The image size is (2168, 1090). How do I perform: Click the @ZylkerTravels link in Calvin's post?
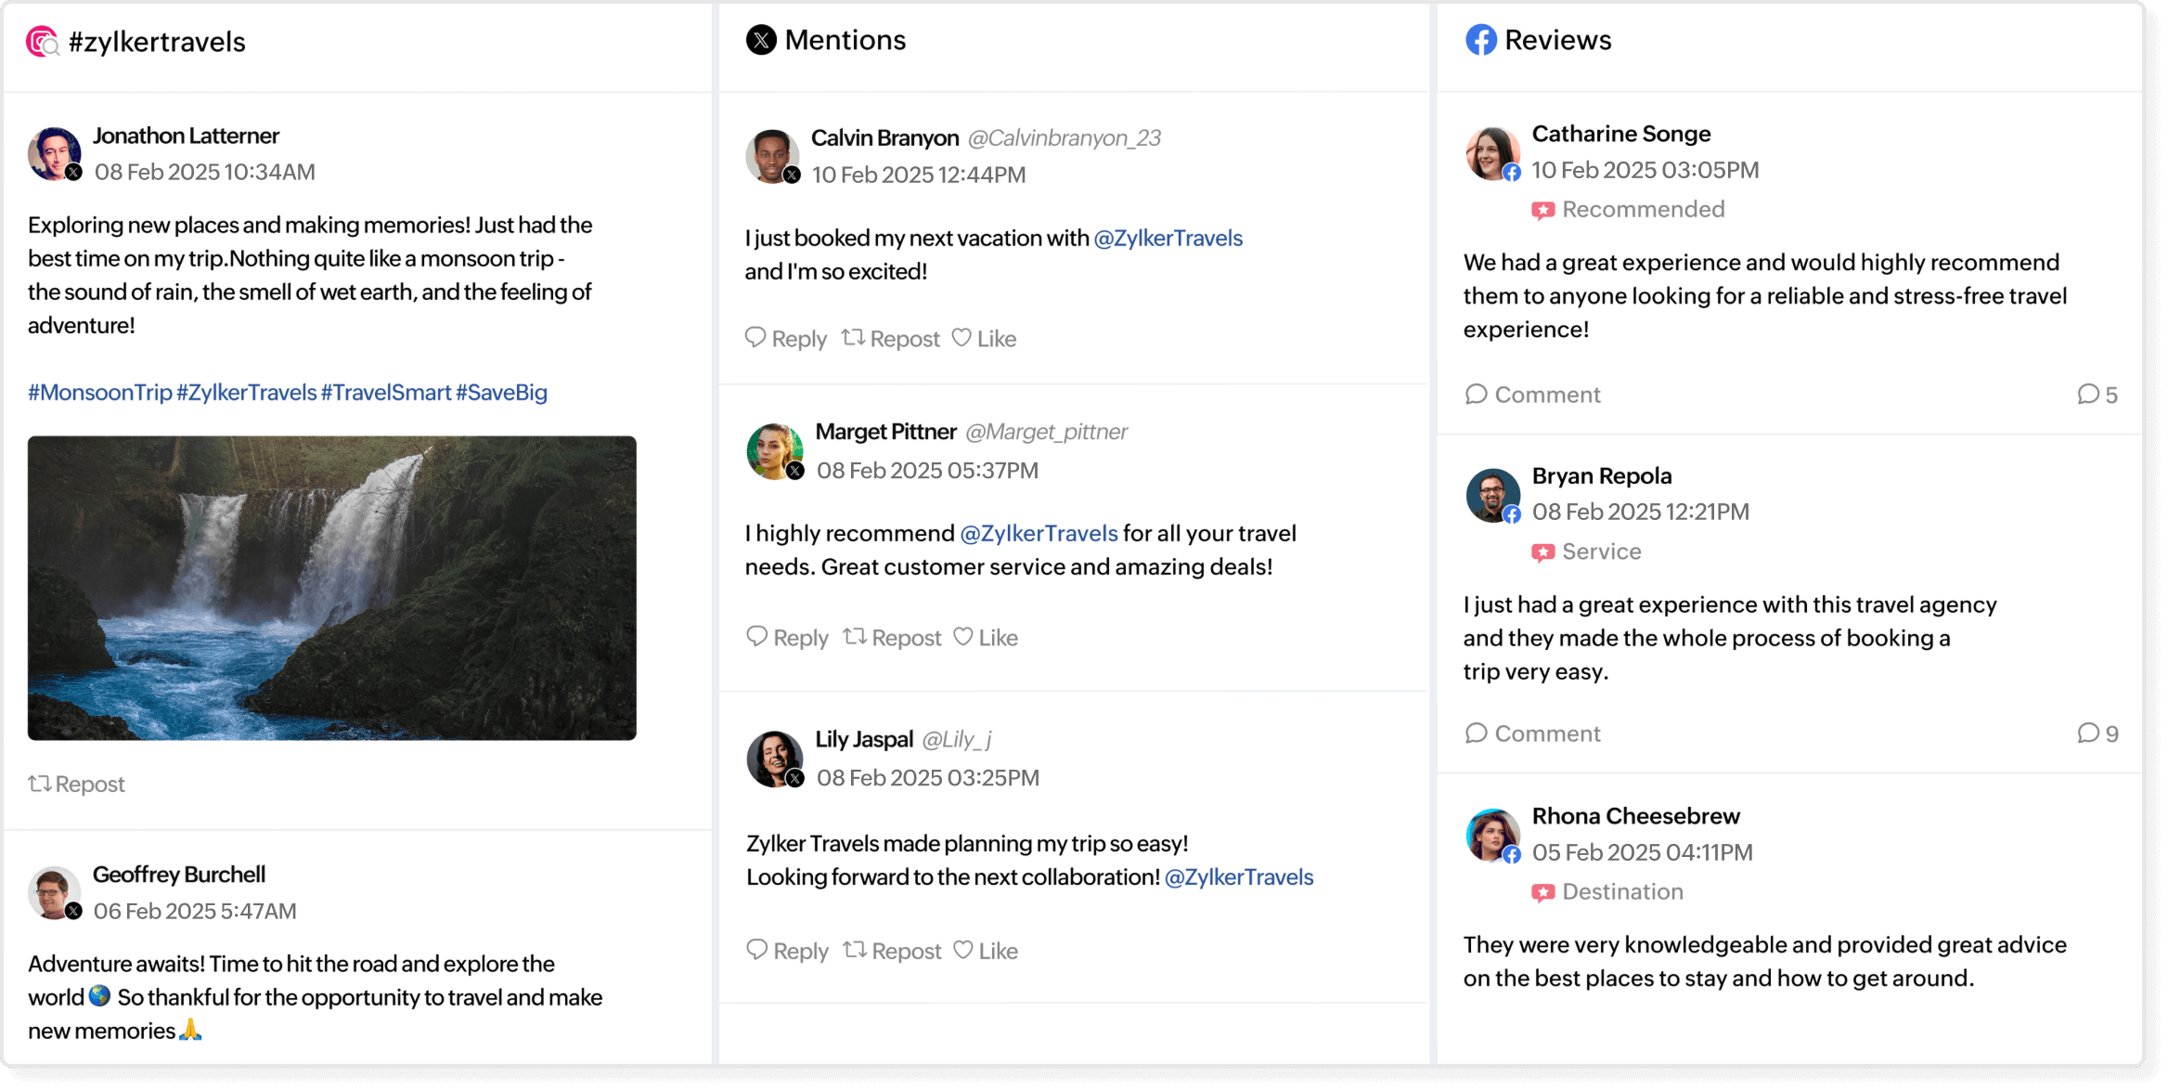(1168, 238)
